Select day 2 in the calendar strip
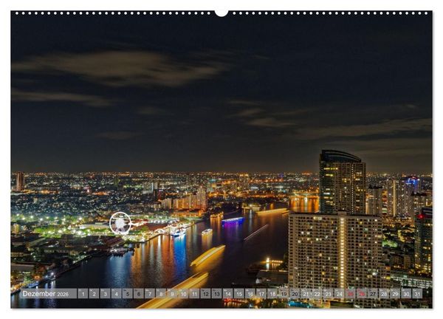This screenshot has height=319, width=443. [94, 294]
